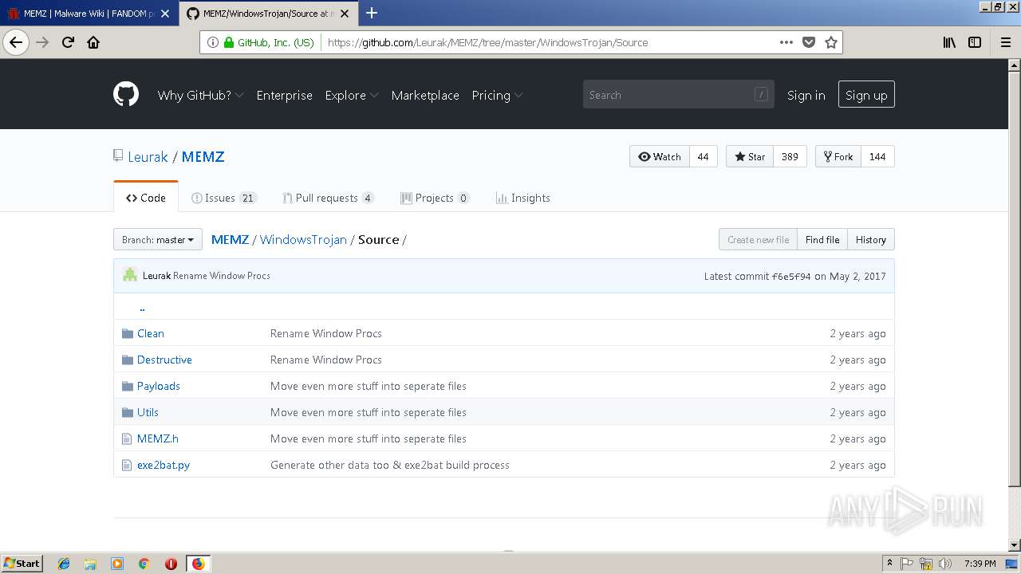
Task: Open commit History button
Action: click(871, 239)
